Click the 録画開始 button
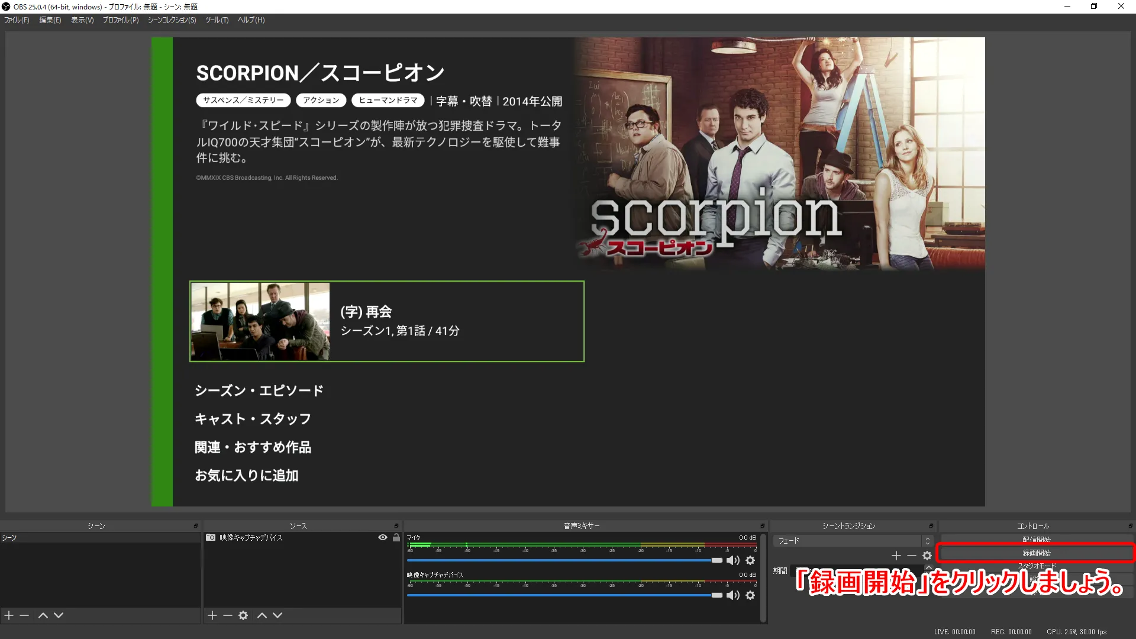Image resolution: width=1136 pixels, height=639 pixels. click(1036, 553)
